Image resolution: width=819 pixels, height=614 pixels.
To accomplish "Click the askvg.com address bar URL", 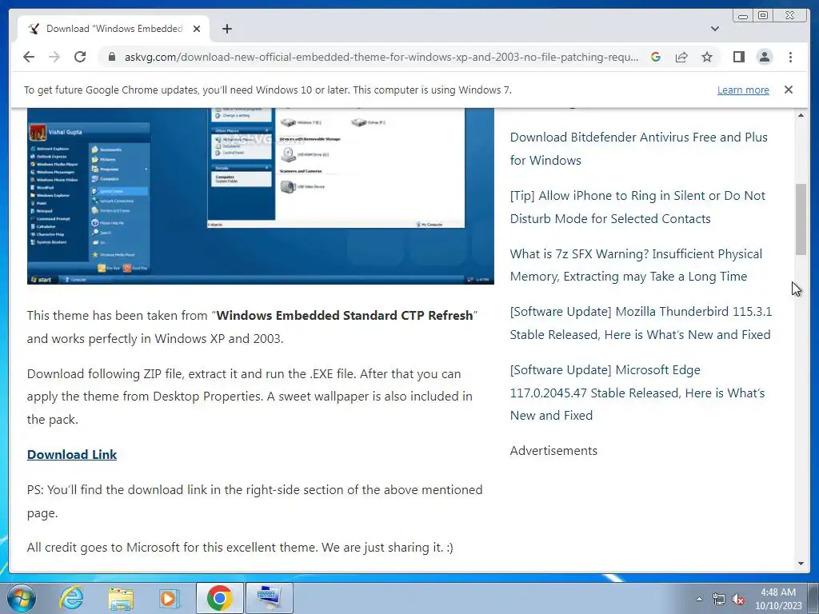I will [x=382, y=57].
